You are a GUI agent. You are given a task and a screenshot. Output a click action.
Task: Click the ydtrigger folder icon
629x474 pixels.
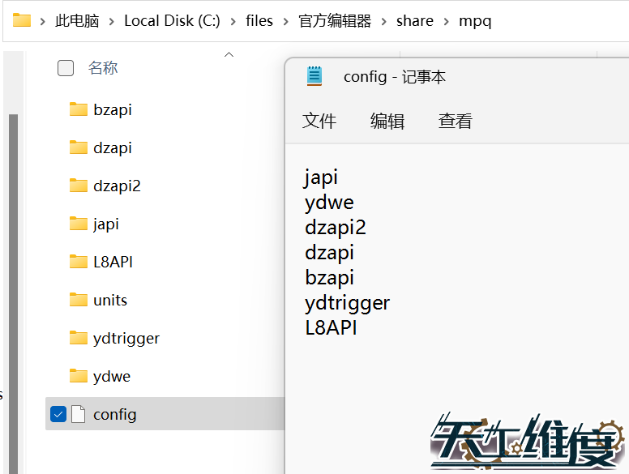pos(79,338)
